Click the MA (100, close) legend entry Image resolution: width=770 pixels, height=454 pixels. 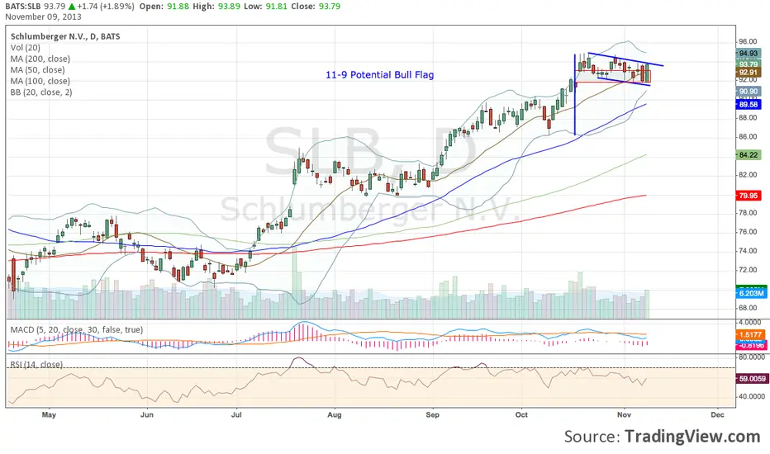coord(40,81)
